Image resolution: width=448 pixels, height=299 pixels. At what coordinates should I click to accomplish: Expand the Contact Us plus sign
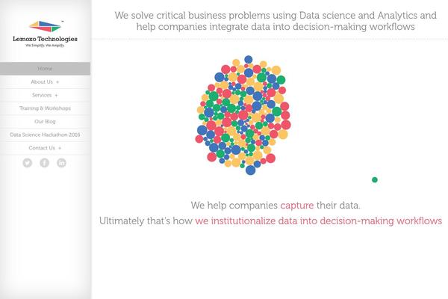point(60,148)
